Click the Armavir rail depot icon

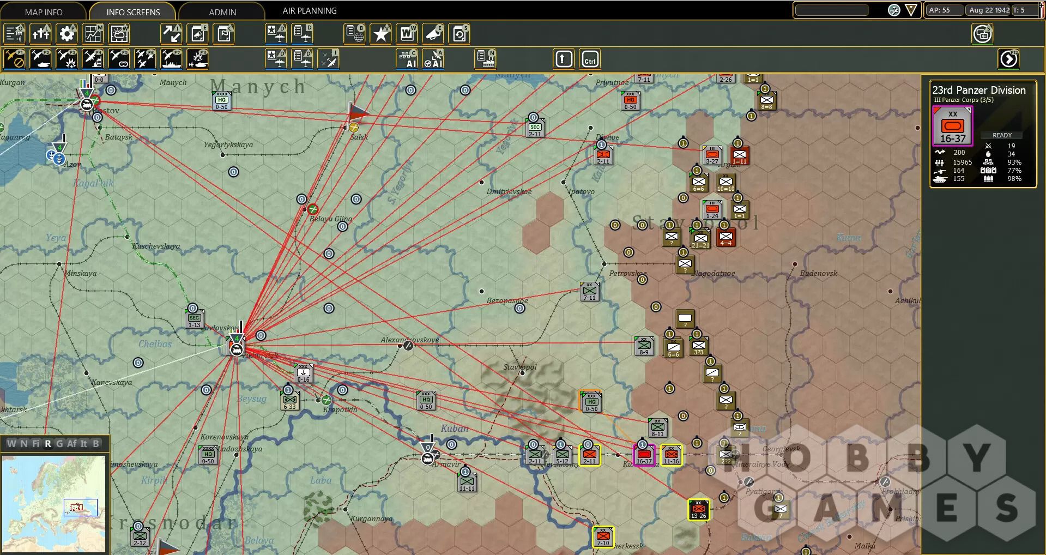(x=428, y=459)
